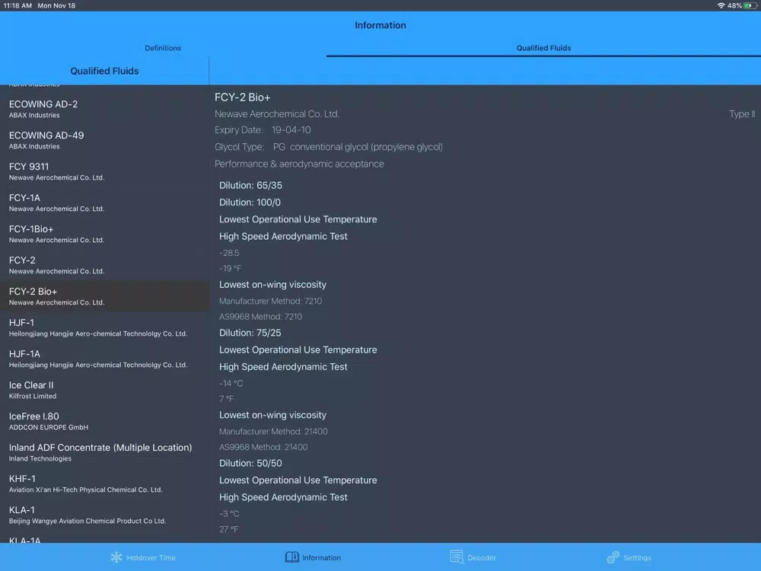Image resolution: width=761 pixels, height=571 pixels.
Task: Open the Holdover Time snowflake icon
Action: pyautogui.click(x=116, y=557)
